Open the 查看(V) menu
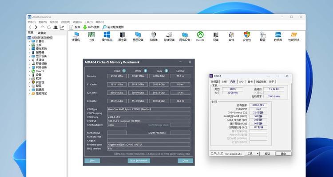 [x=43, y=22]
